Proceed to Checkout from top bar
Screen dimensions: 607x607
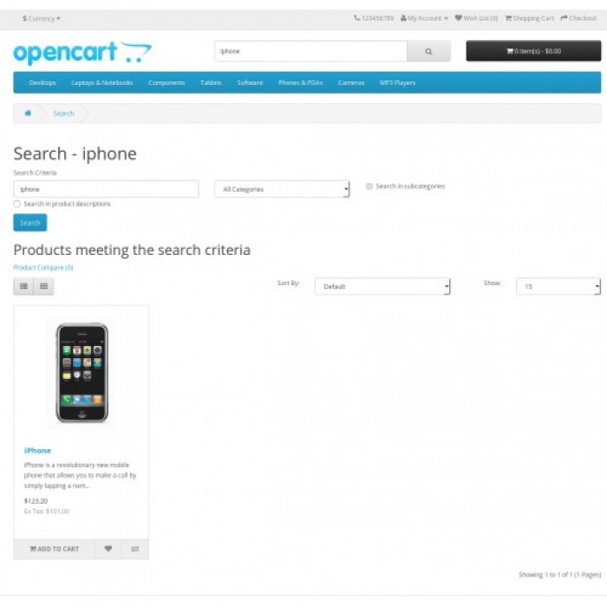578,18
